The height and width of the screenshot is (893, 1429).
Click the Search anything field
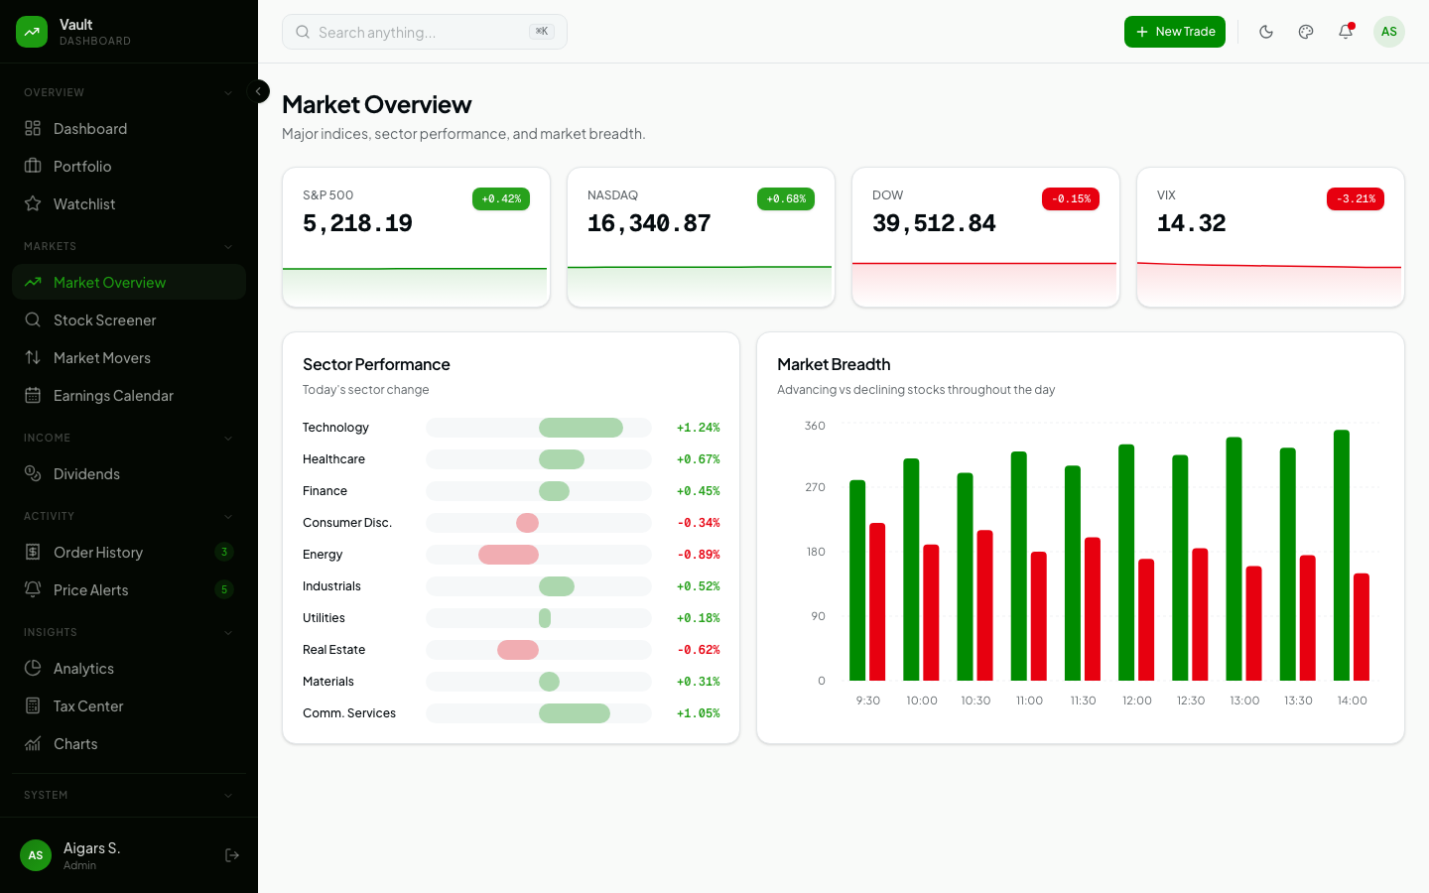point(425,32)
